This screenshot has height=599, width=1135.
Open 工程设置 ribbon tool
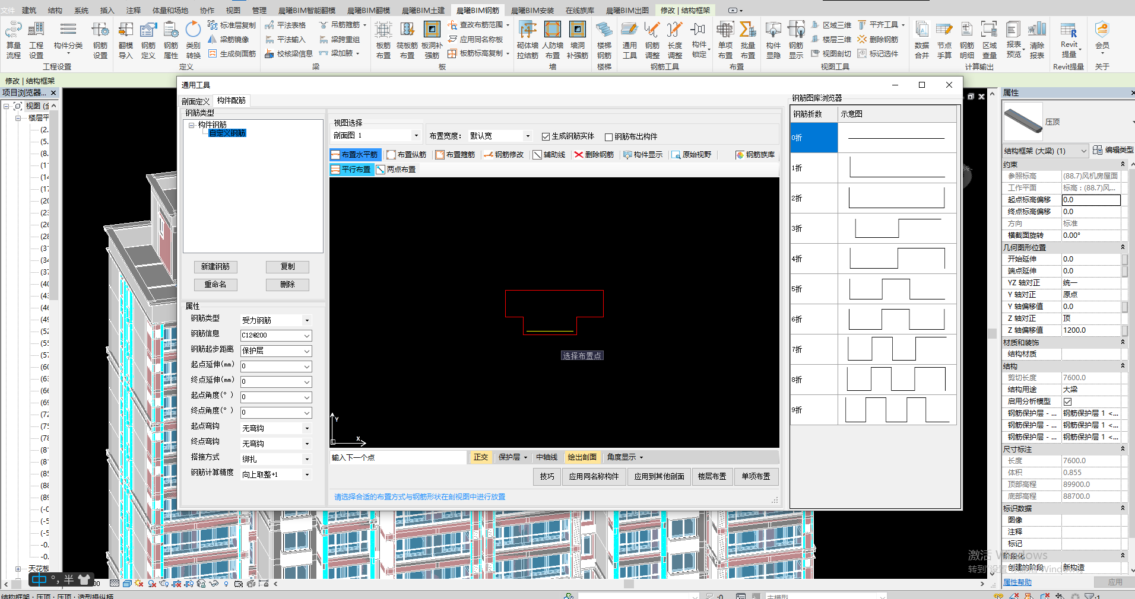pos(36,40)
